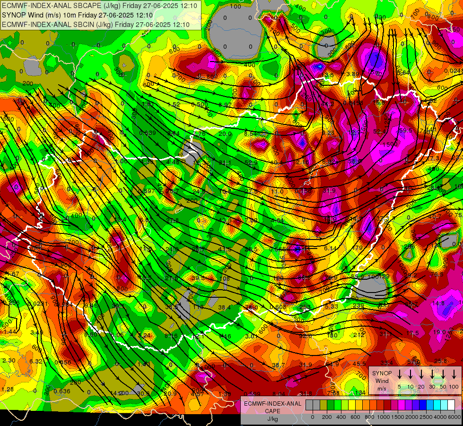The height and width of the screenshot is (426, 463).
Task: Click the 0.0231 value on the map
Action: tap(38, 303)
